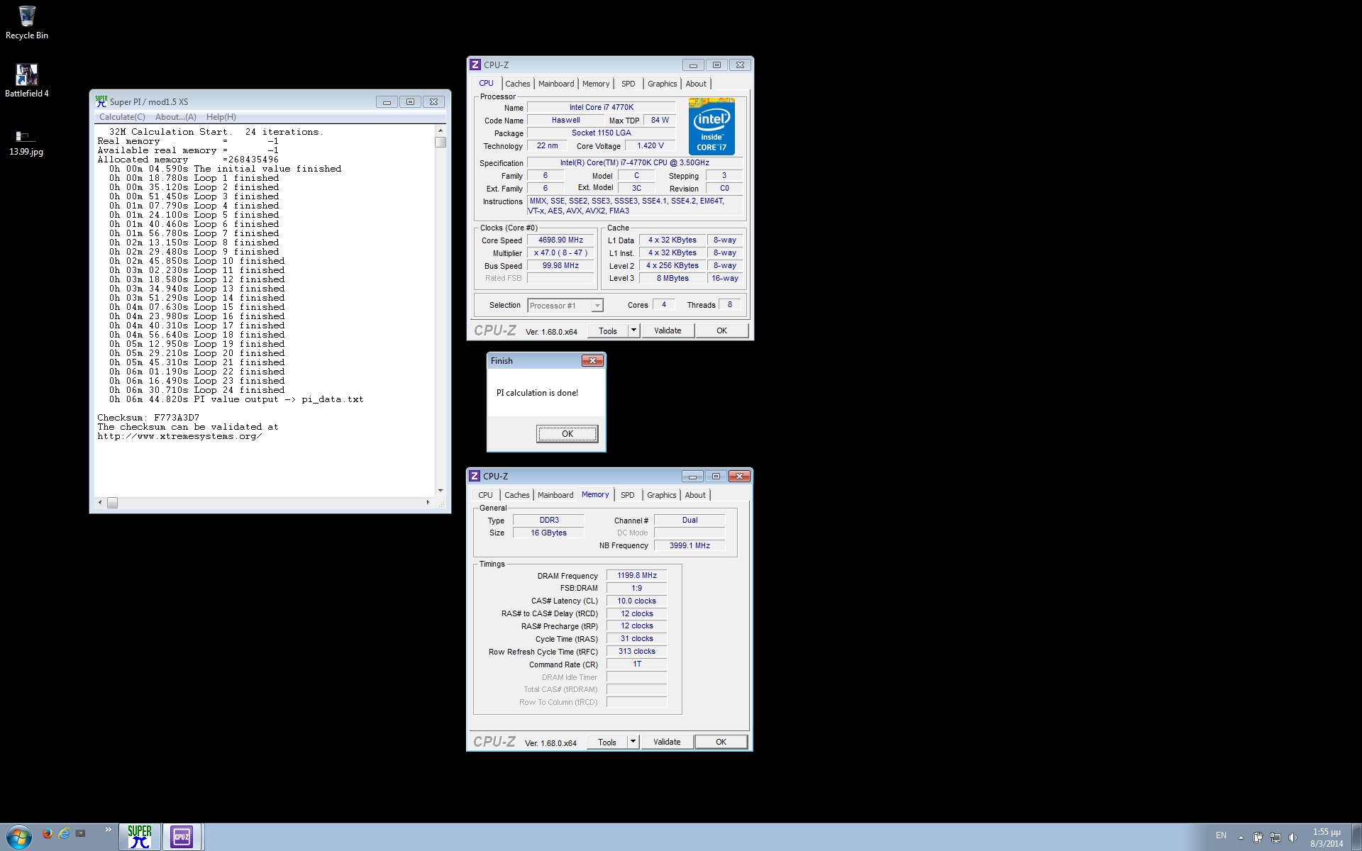Click Tools button in upper CPU-Z

608,330
